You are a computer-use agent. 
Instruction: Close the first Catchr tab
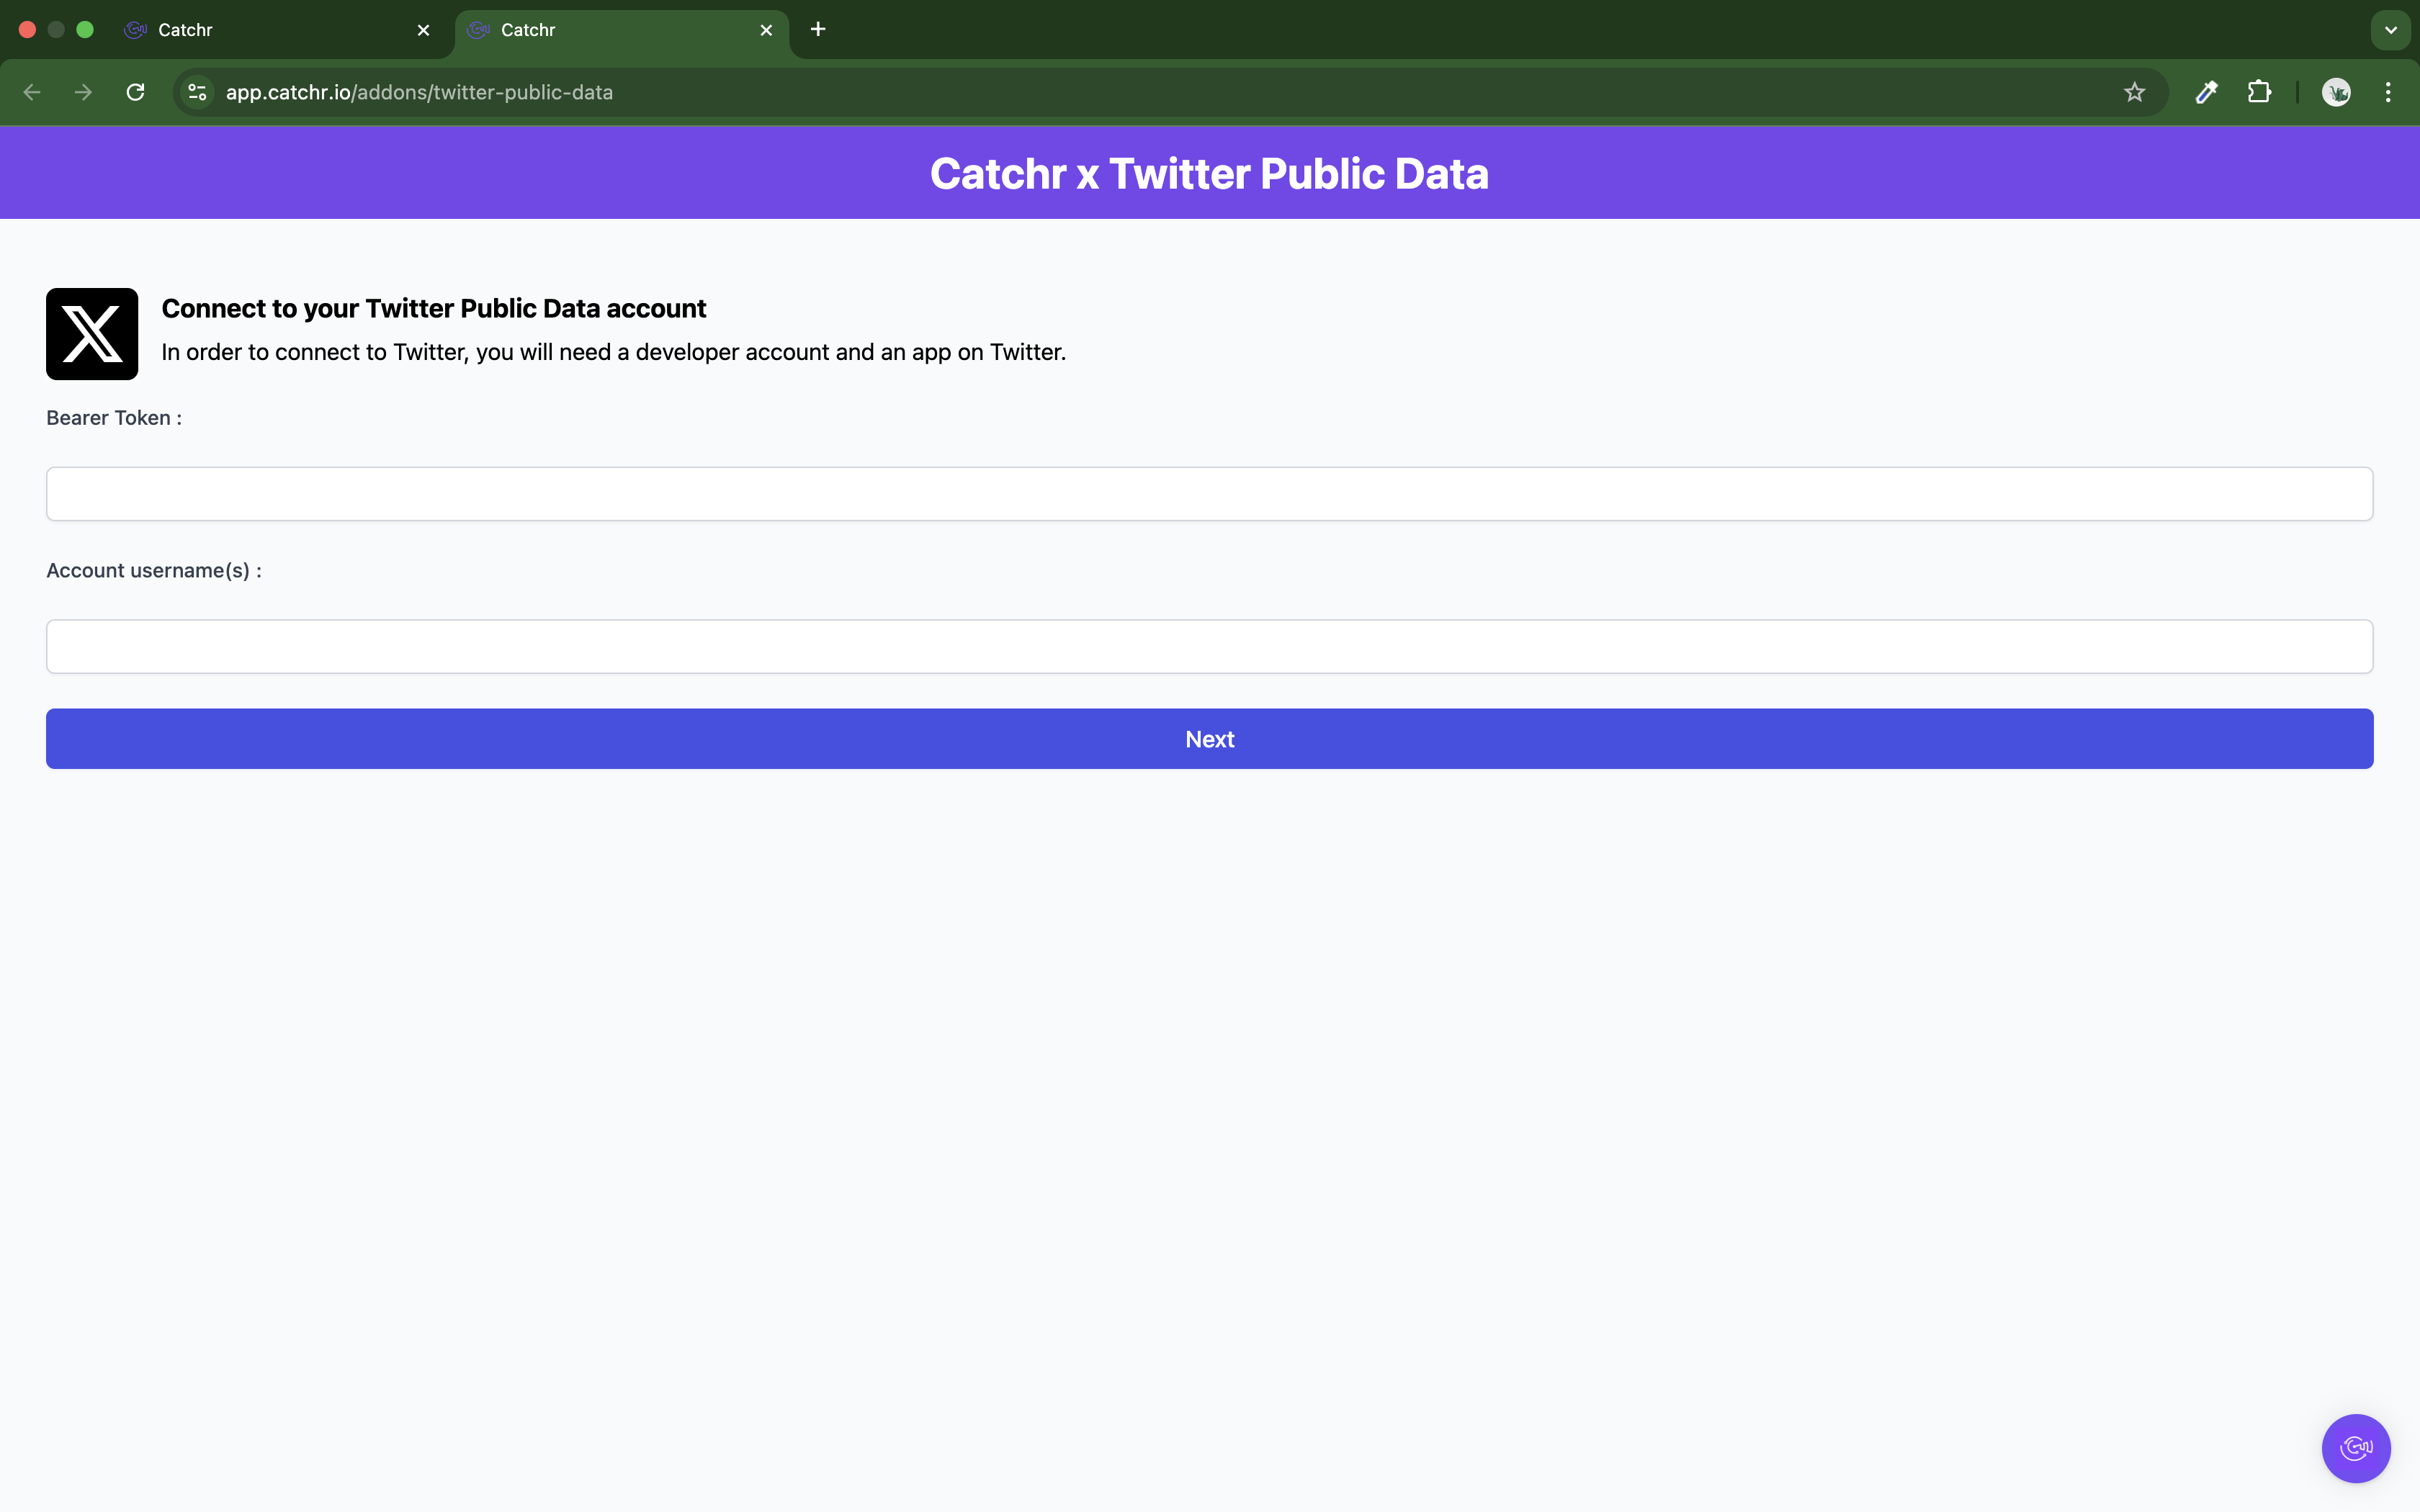click(x=423, y=30)
